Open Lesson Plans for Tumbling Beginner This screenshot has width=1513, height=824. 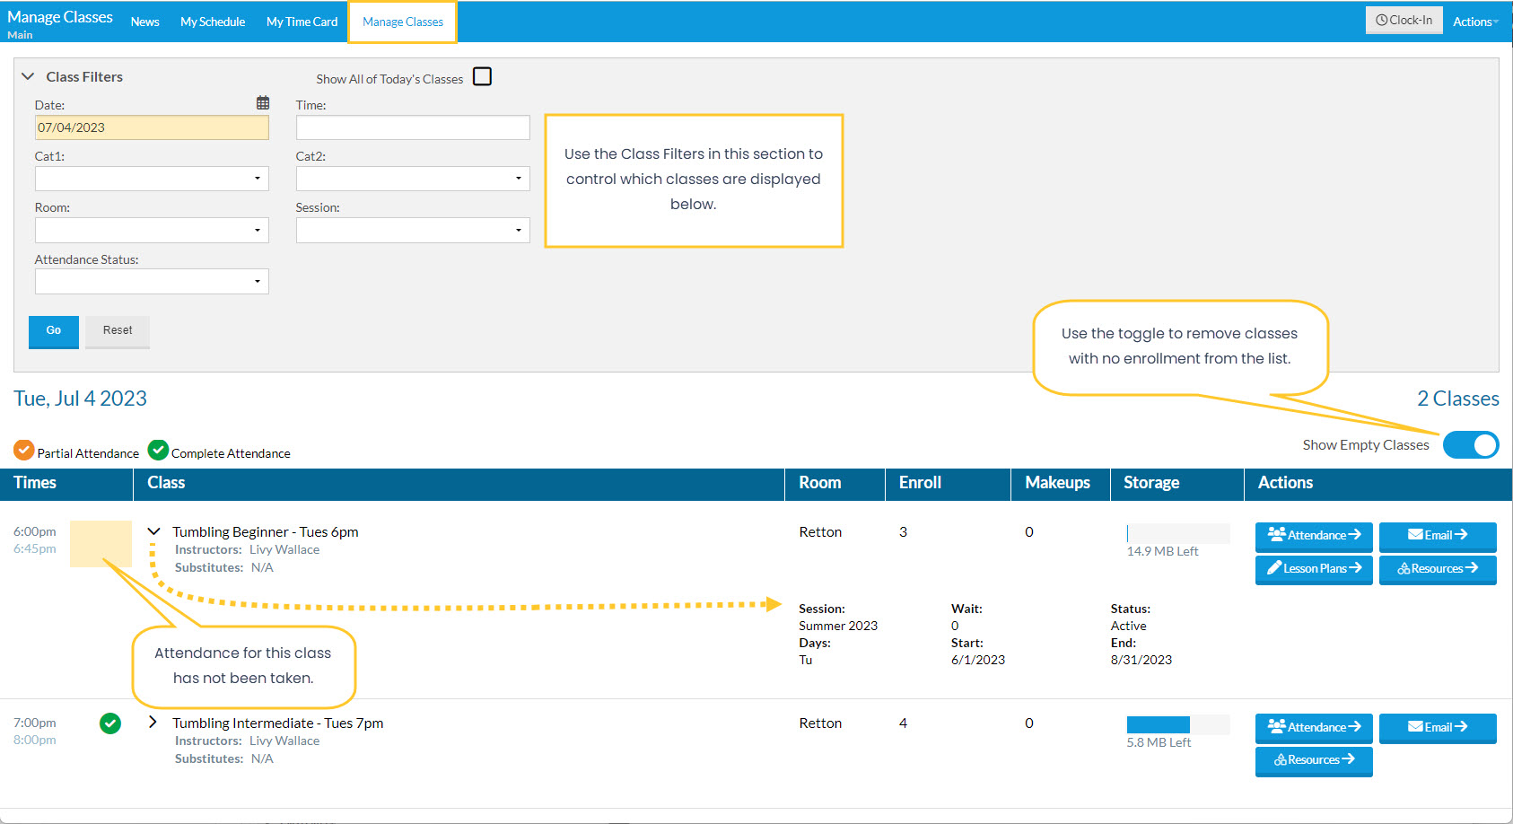[1314, 569]
